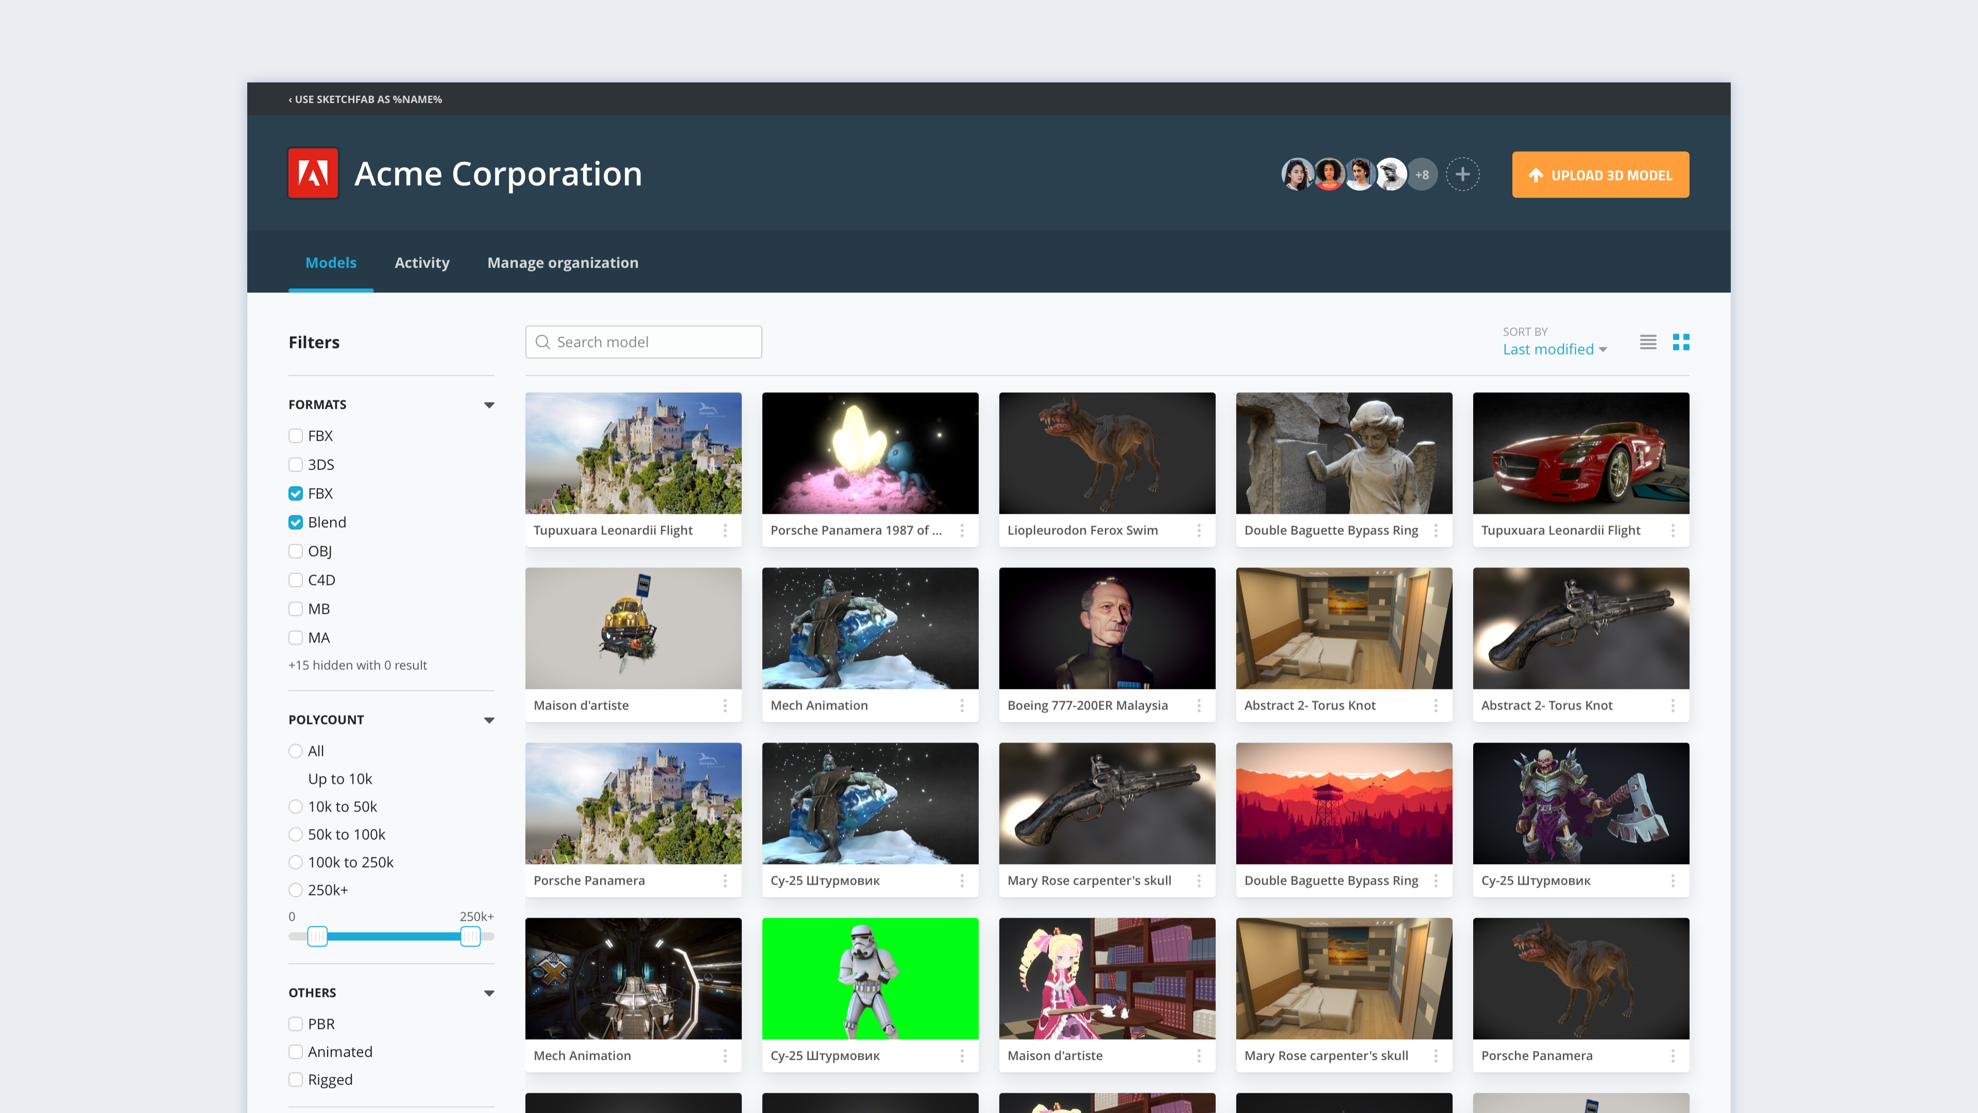Switch to grid view layout
1978x1113 pixels.
(x=1682, y=342)
